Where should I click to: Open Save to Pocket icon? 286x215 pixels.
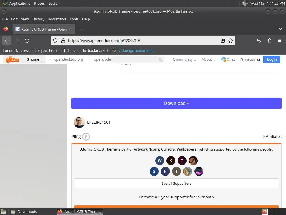(259, 41)
